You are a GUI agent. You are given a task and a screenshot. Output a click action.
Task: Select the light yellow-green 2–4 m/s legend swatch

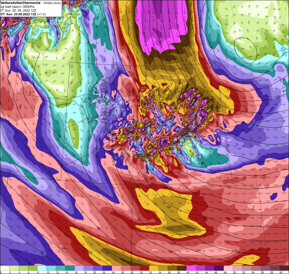click(x=14, y=268)
